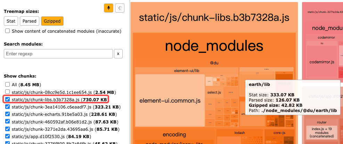Image resolution: width=343 pixels, height=144 pixels.
Task: Click the Stat size 333.07 KB tooltip line
Action: coord(271,95)
